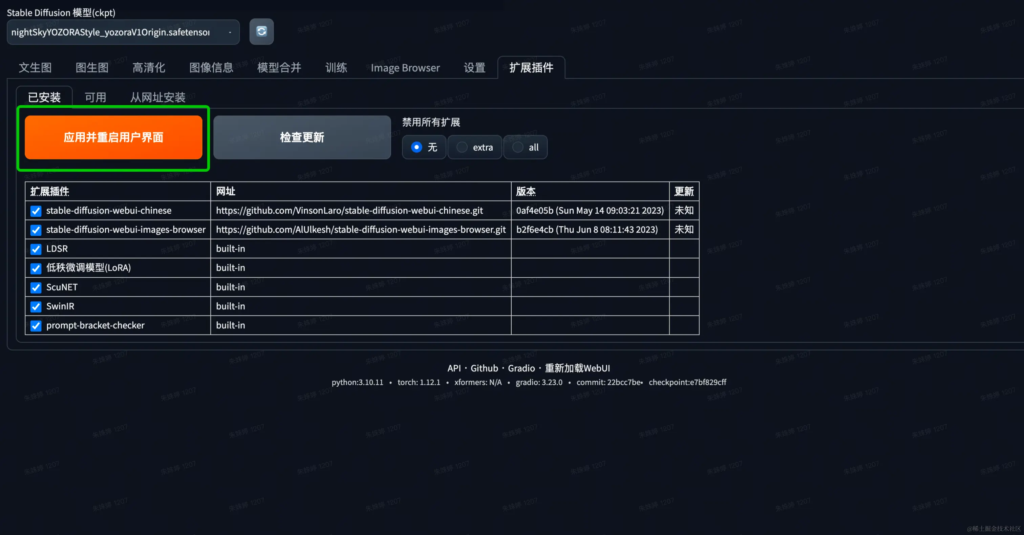Click the Github footer link
The width and height of the screenshot is (1024, 535).
[484, 368]
